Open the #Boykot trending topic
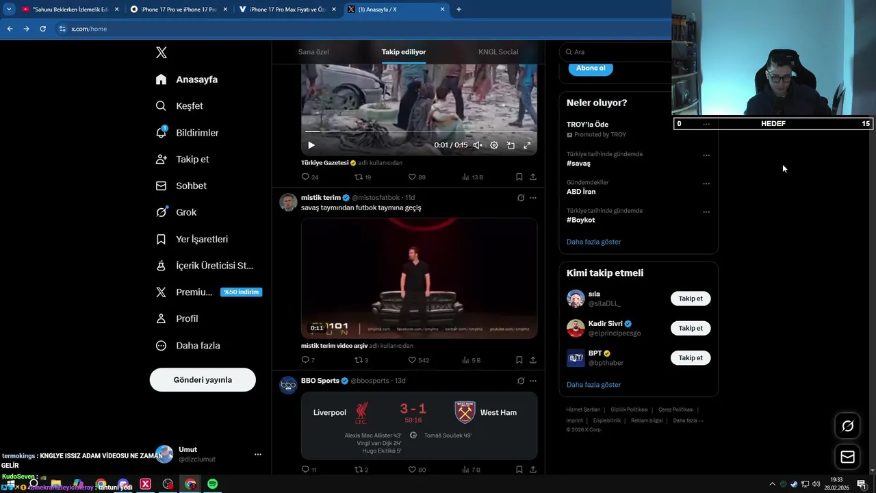Screen dimensions: 876x493 click(580, 220)
